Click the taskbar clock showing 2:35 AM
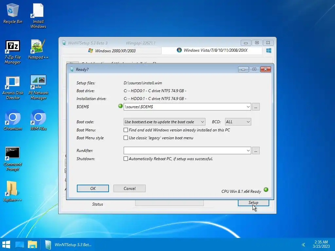Screen dimensions: 335x251 point(321,244)
